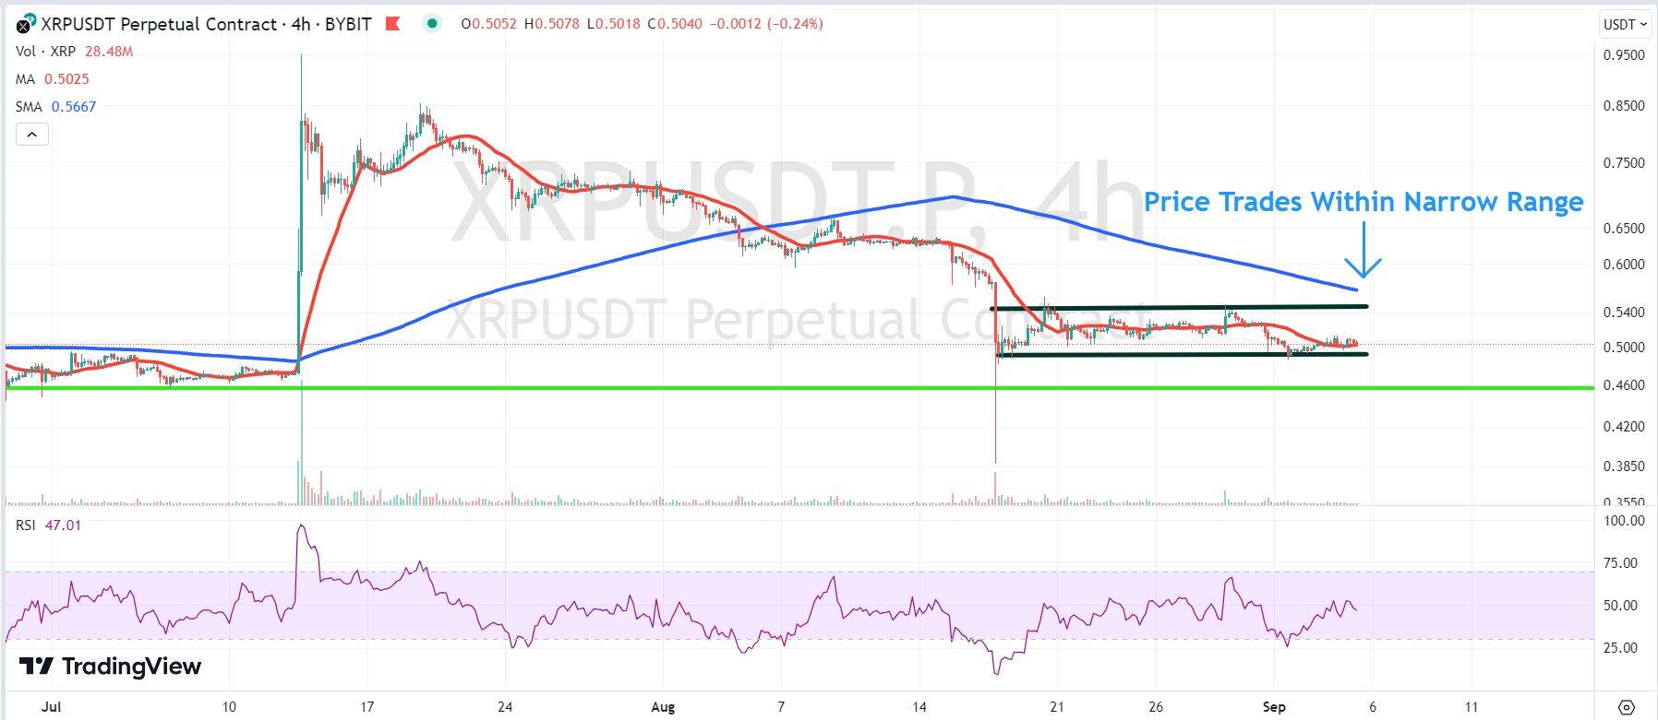The width and height of the screenshot is (1658, 720).
Task: Click the 0.4200 price axis label
Action: (1624, 427)
